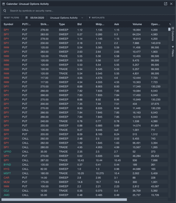Viewport: 176px width, 203px height.
Task: Select the strike cell 292.00
Action: point(45,139)
